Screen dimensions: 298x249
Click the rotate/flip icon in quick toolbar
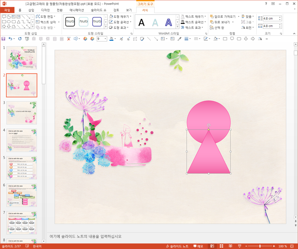click(x=260, y=39)
